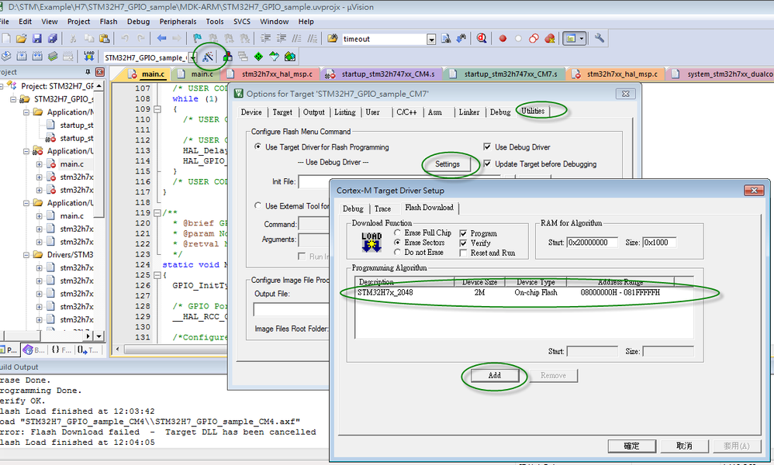The width and height of the screenshot is (774, 465).
Task: Enable the Reset and Run checkbox
Action: [x=464, y=253]
